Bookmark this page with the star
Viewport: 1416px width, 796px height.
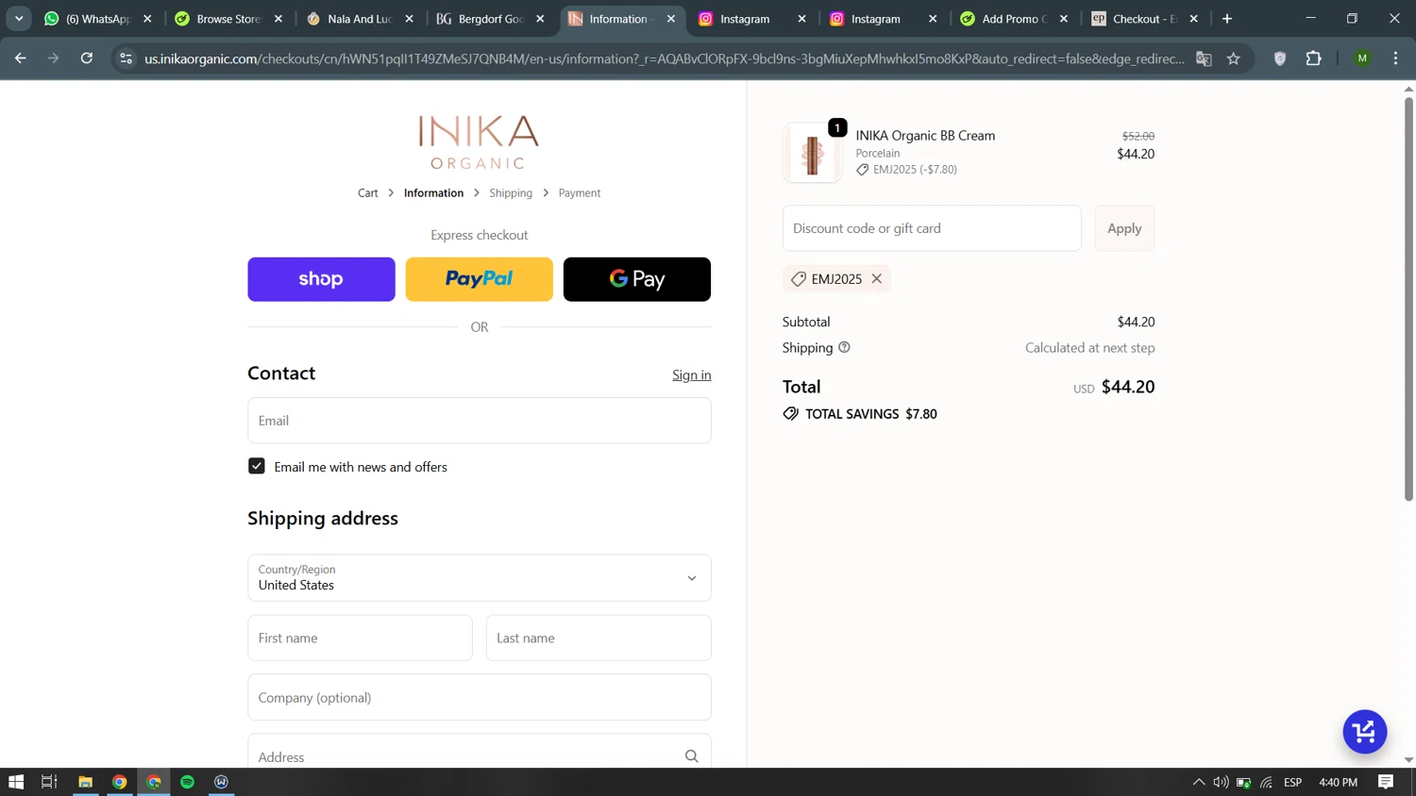point(1233,58)
